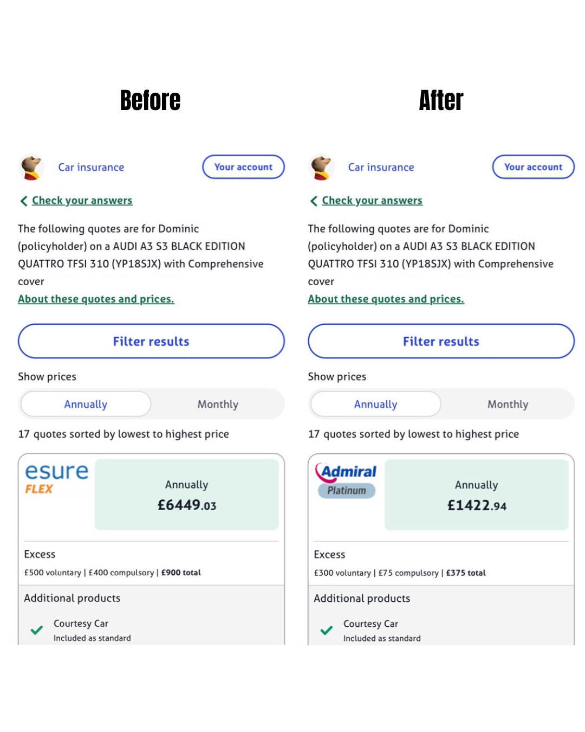The image size is (585, 732).
Task: Switch to Monthly prices in After panel
Action: pos(508,404)
